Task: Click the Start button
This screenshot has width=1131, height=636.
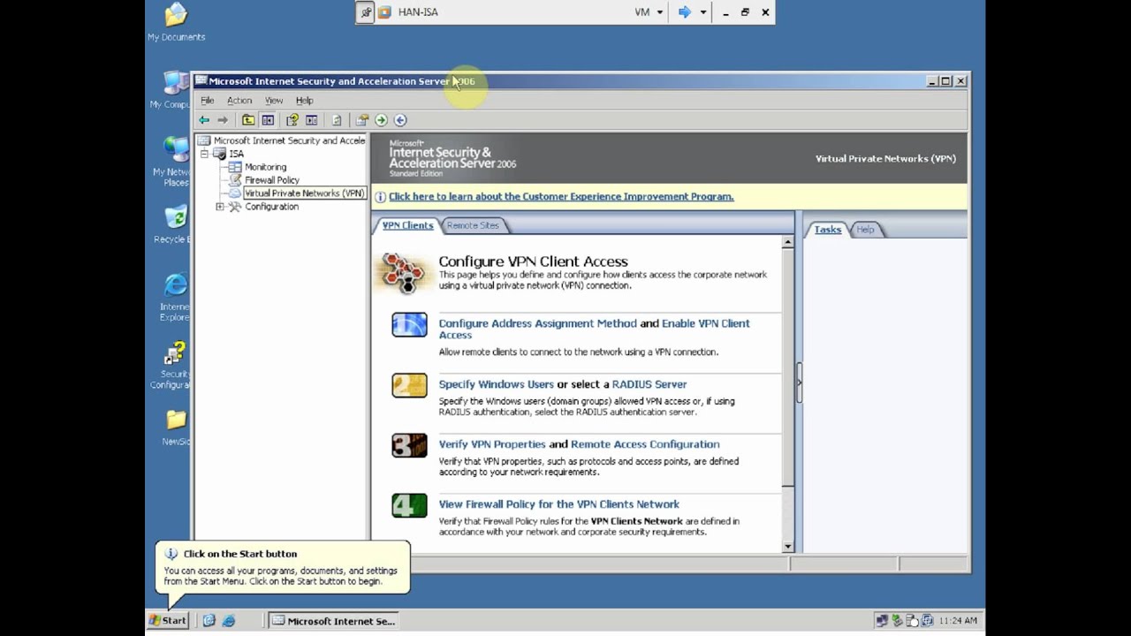Action: tap(168, 621)
